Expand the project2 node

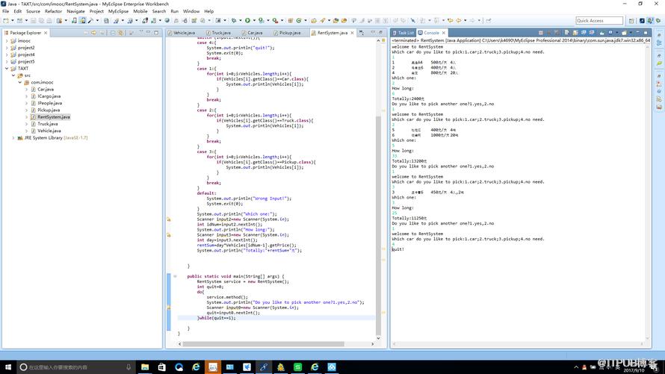(x=7, y=48)
